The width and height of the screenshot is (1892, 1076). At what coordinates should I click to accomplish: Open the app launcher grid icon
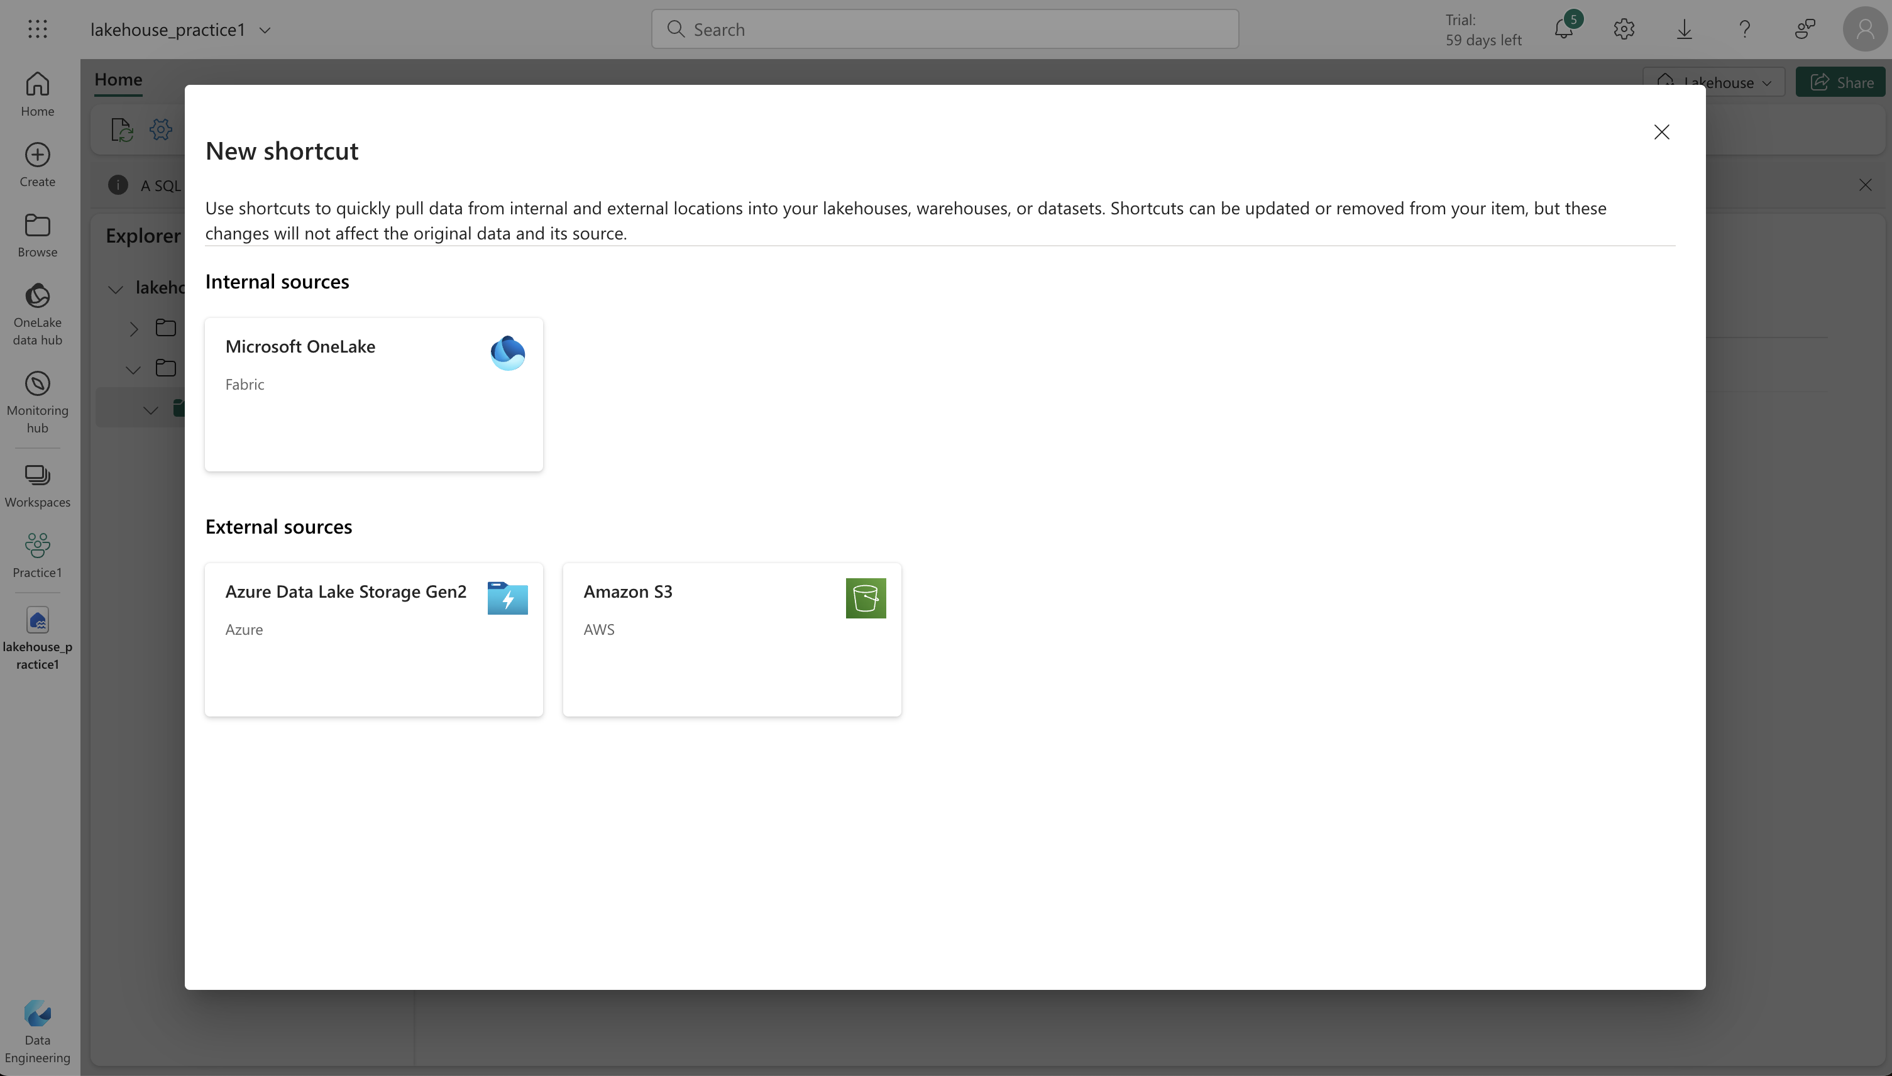[38, 29]
